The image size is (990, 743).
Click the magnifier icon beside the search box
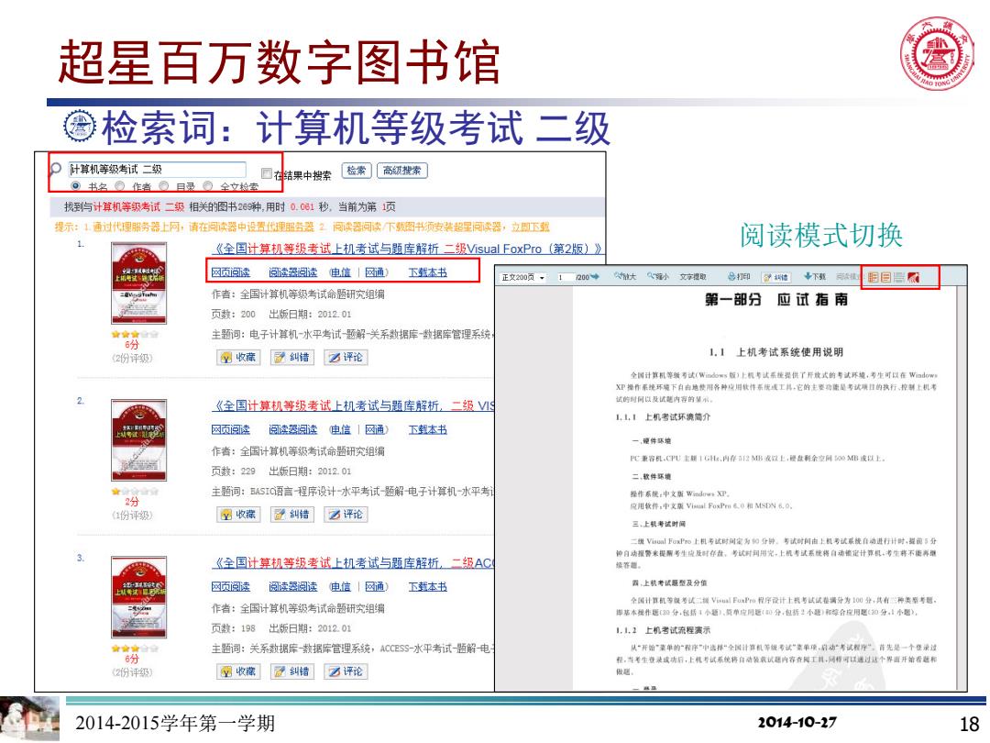(56, 169)
